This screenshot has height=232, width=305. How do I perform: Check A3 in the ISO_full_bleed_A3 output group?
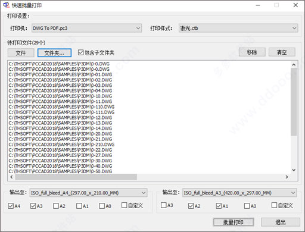pyautogui.click(x=167, y=205)
